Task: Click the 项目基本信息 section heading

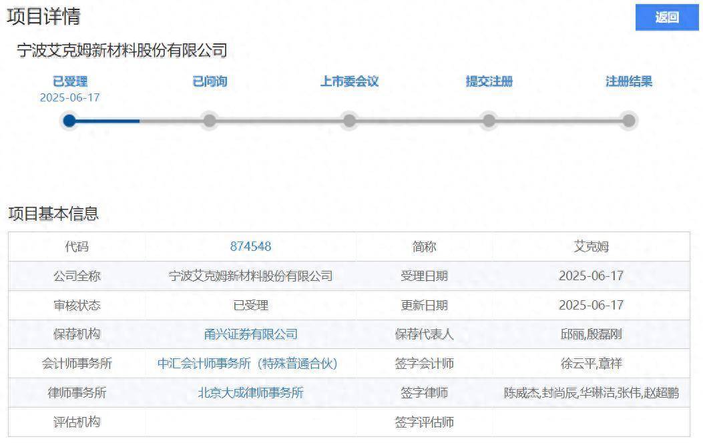Action: tap(53, 213)
